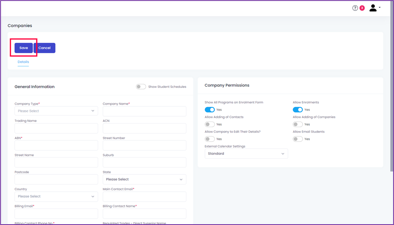Viewport: 394px width, 225px height.
Task: Open the help question mark icon
Action: [x=355, y=8]
